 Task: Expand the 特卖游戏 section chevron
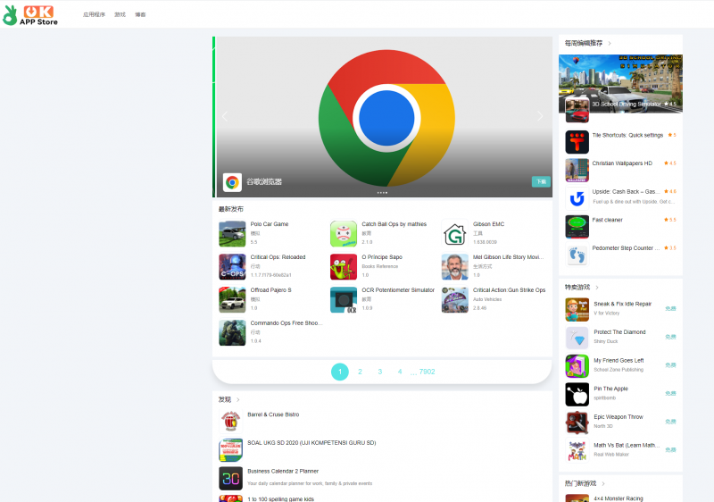(x=597, y=288)
